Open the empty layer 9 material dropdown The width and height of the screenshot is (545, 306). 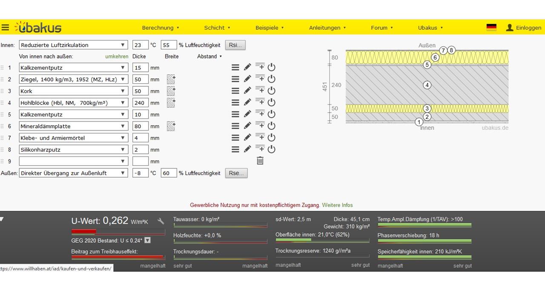pyautogui.click(x=73, y=161)
